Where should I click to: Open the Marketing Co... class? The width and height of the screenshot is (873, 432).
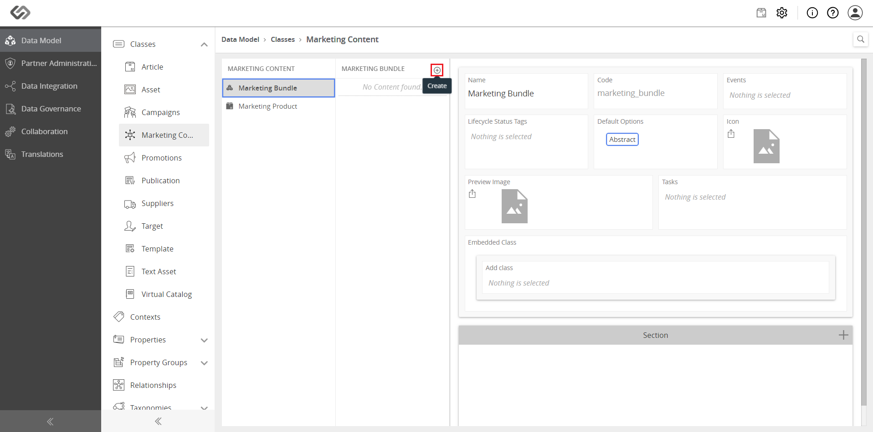[164, 135]
